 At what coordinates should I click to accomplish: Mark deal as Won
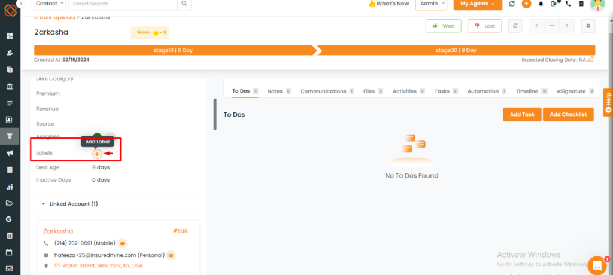[444, 26]
